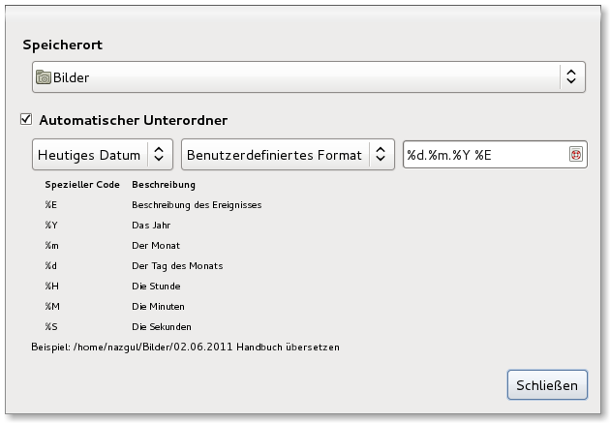The height and width of the screenshot is (423, 610).
Task: Click the folder icon next to Bilder
Action: (44, 76)
